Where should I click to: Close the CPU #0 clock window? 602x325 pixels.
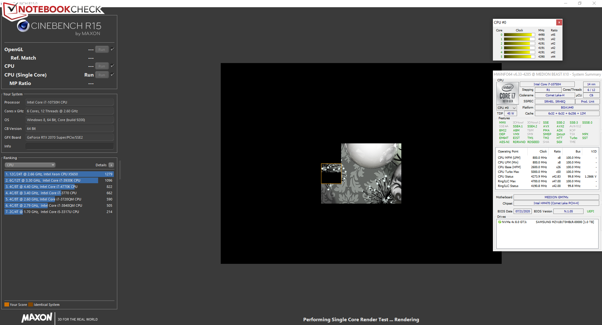pyautogui.click(x=559, y=22)
